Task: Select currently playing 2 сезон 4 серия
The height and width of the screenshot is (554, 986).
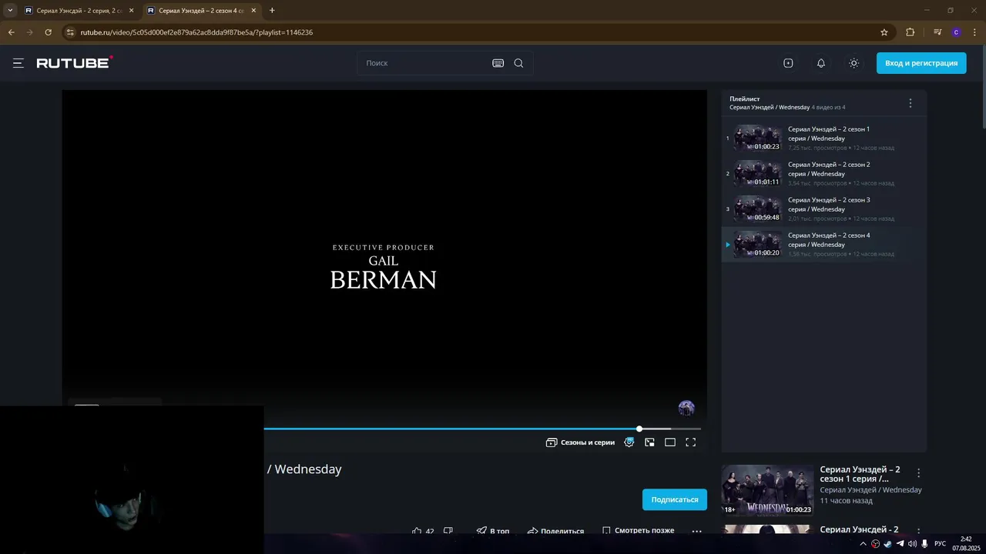Action: click(823, 244)
